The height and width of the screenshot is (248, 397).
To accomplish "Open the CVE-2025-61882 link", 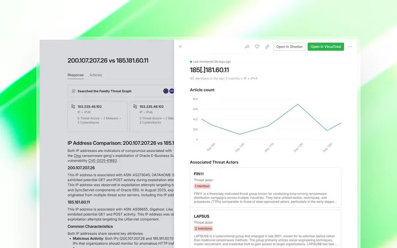I will (102, 161).
